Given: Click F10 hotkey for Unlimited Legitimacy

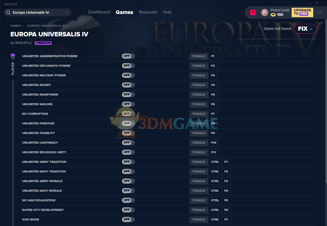Looking at the screenshot, I should (x=214, y=143).
